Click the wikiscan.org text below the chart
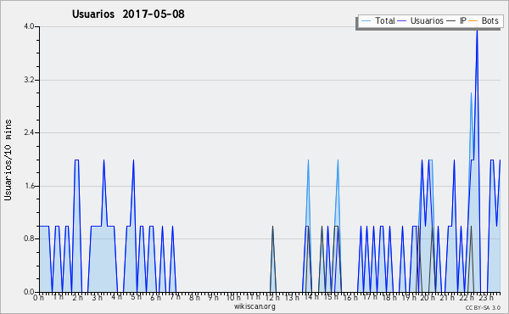The width and height of the screenshot is (509, 314). (255, 306)
